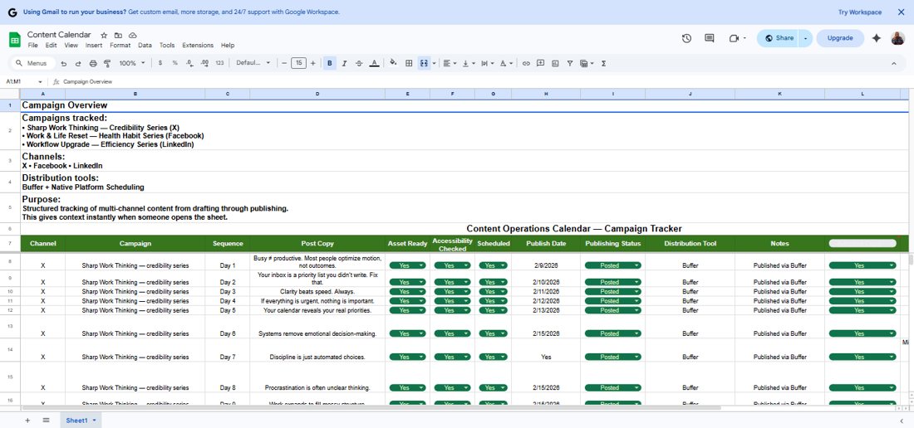Open the text wrapping dropdown
This screenshot has width=914, height=428.
click(487, 63)
